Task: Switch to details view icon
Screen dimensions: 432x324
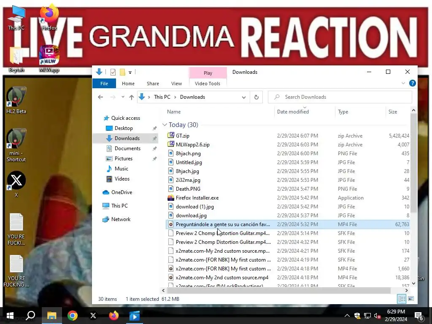Action: tap(402, 299)
